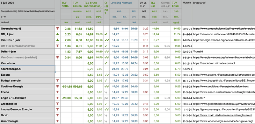Click the green up triangle in Van Ons, 1 jaar row
Viewport: 255px width, 124px height.
pos(57,40)
